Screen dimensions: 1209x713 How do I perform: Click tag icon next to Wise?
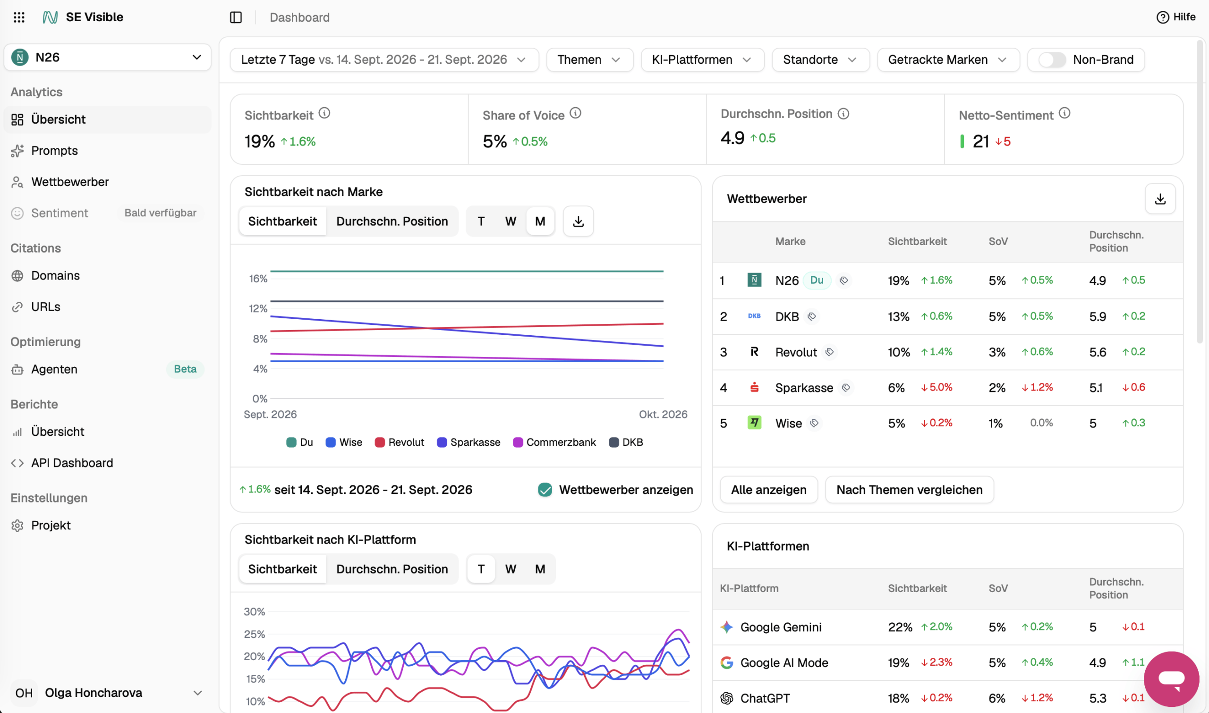tap(814, 423)
